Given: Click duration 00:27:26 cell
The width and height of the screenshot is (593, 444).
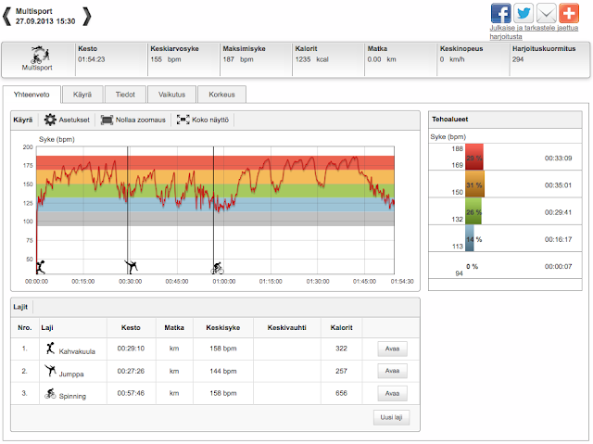Looking at the screenshot, I should (131, 371).
